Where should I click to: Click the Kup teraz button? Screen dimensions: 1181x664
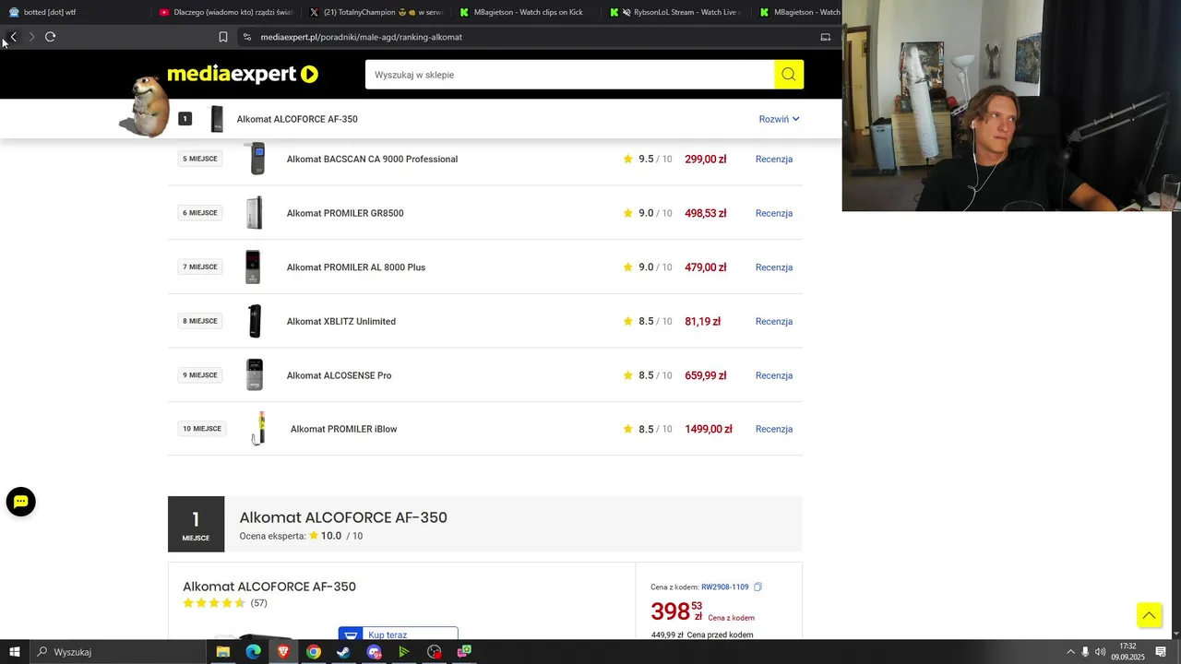coord(398,634)
